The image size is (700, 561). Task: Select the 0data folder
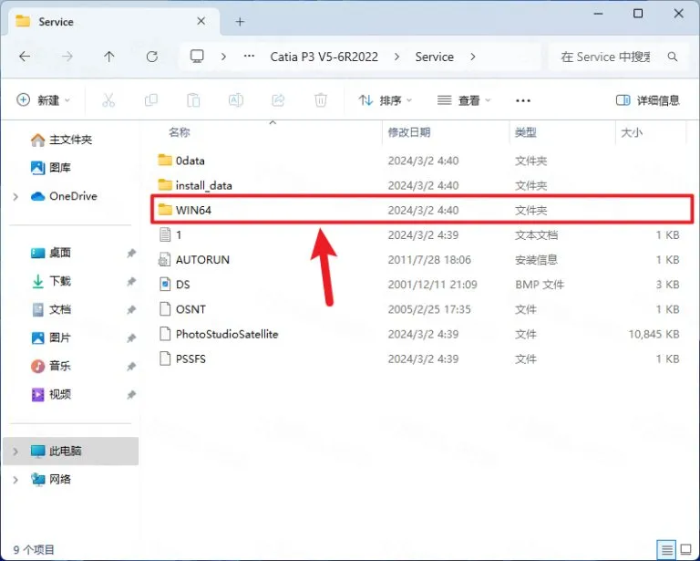coord(421,161)
